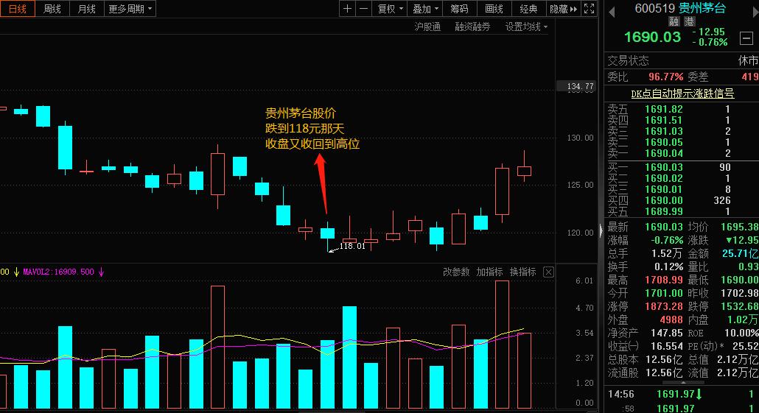Click 画线 drawing tools button
This screenshot has height=413, width=759.
pyautogui.click(x=494, y=9)
